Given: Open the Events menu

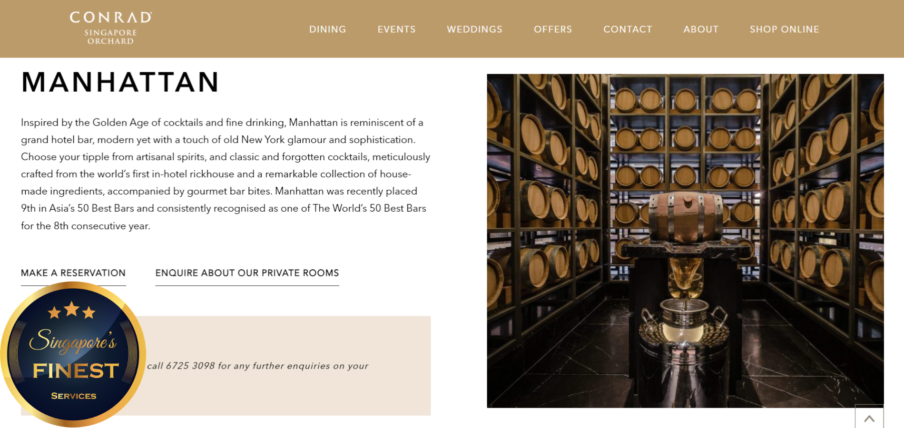Looking at the screenshot, I should point(396,29).
